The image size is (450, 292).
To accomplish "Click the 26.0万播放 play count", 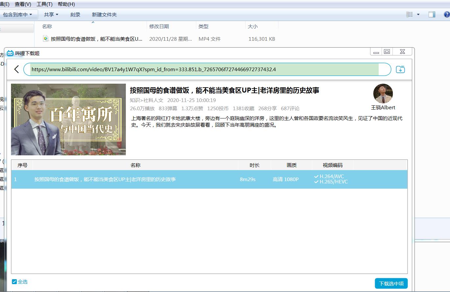I will (142, 108).
